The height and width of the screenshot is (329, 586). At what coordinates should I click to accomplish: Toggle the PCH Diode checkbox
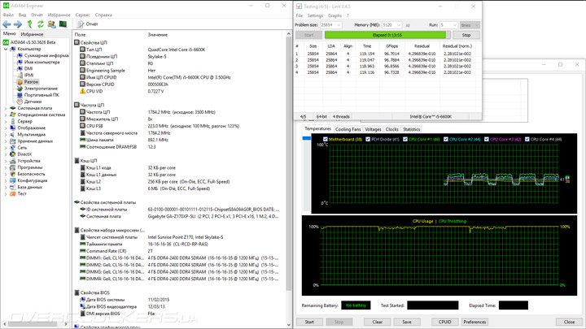(368, 139)
